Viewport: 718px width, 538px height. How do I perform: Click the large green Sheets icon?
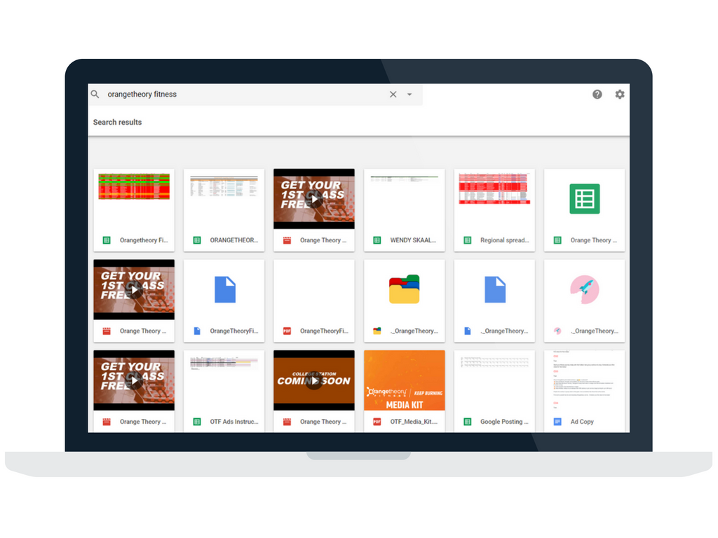pyautogui.click(x=584, y=199)
